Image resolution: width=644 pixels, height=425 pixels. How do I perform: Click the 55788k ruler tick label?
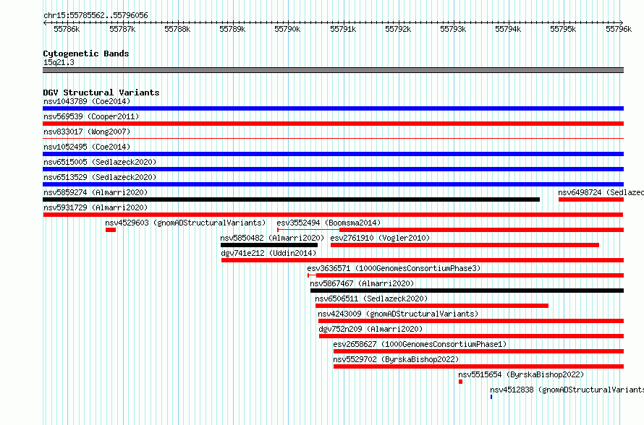tap(177, 29)
